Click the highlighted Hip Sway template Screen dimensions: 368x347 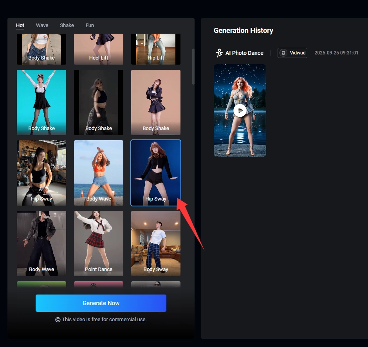coord(155,173)
